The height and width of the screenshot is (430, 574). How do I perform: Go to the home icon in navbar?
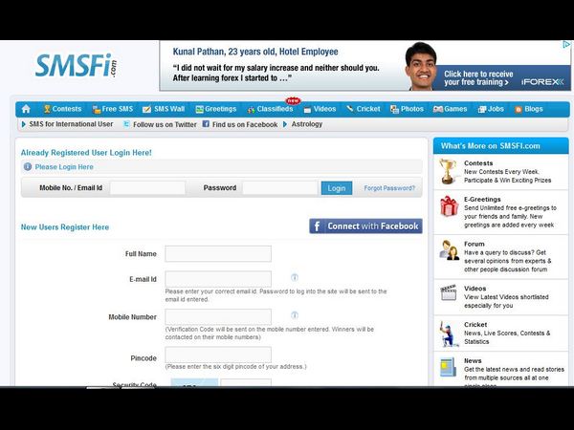pos(26,109)
